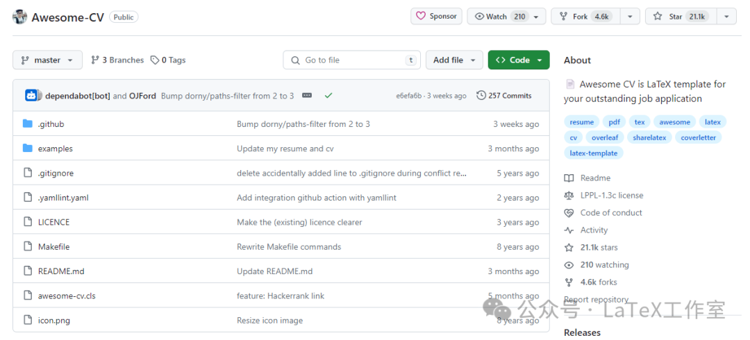Select the latex topic tag
Image resolution: width=750 pixels, height=340 pixels.
[x=712, y=122]
